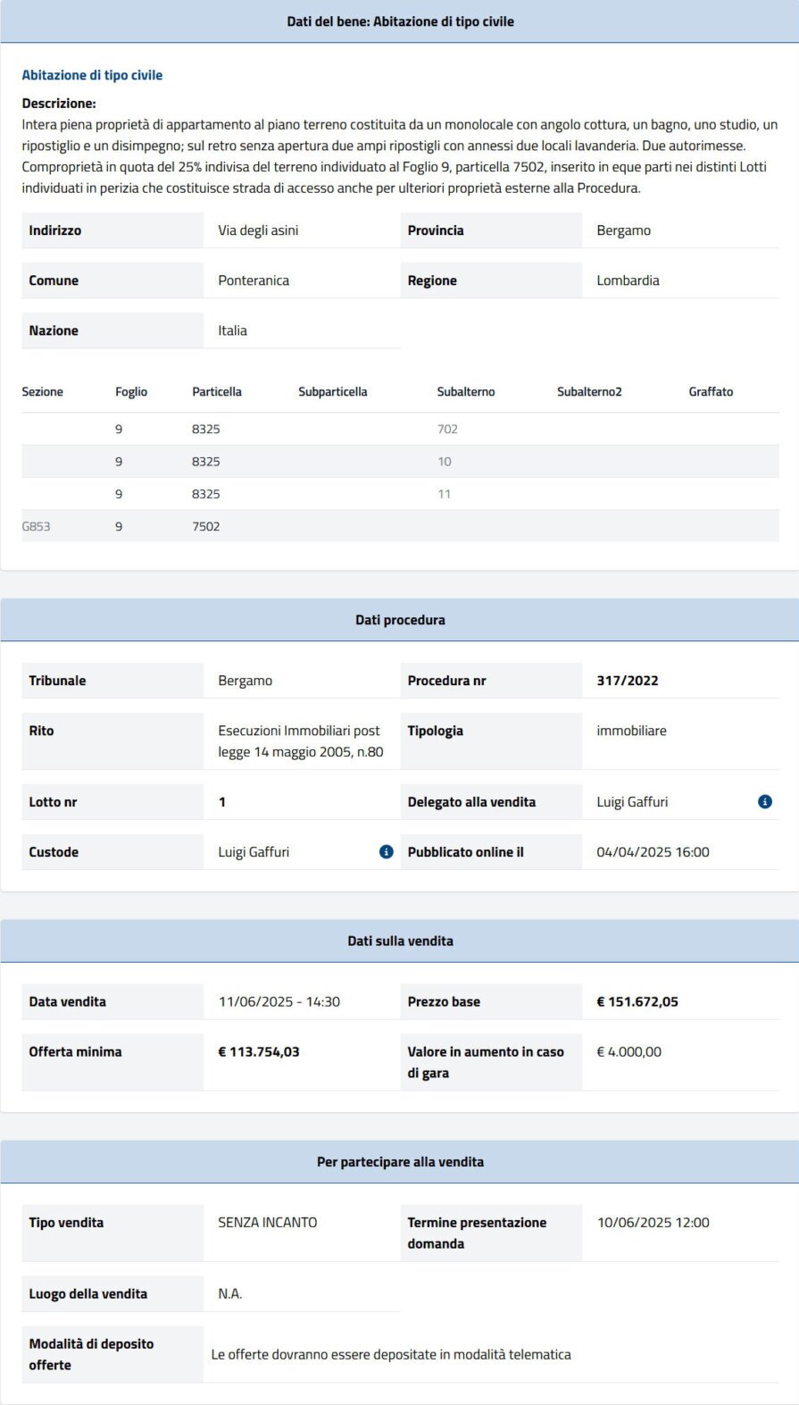Click the Luogo della vendita value 'N.A.'

point(230,1294)
